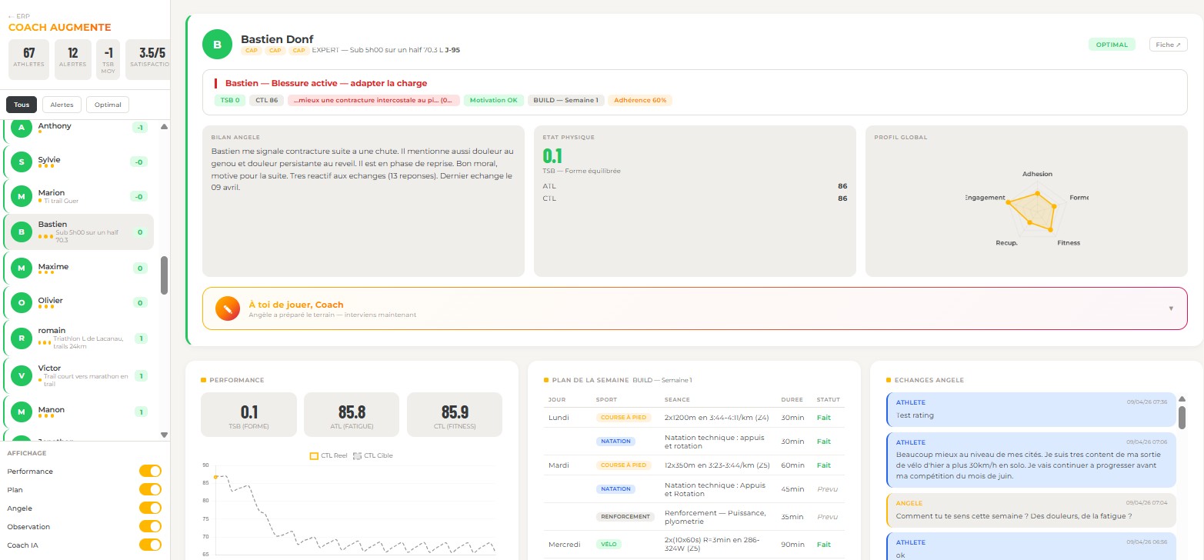Click the orange pencil icon in the coach banner
Image resolution: width=1204 pixels, height=560 pixels.
(228, 308)
